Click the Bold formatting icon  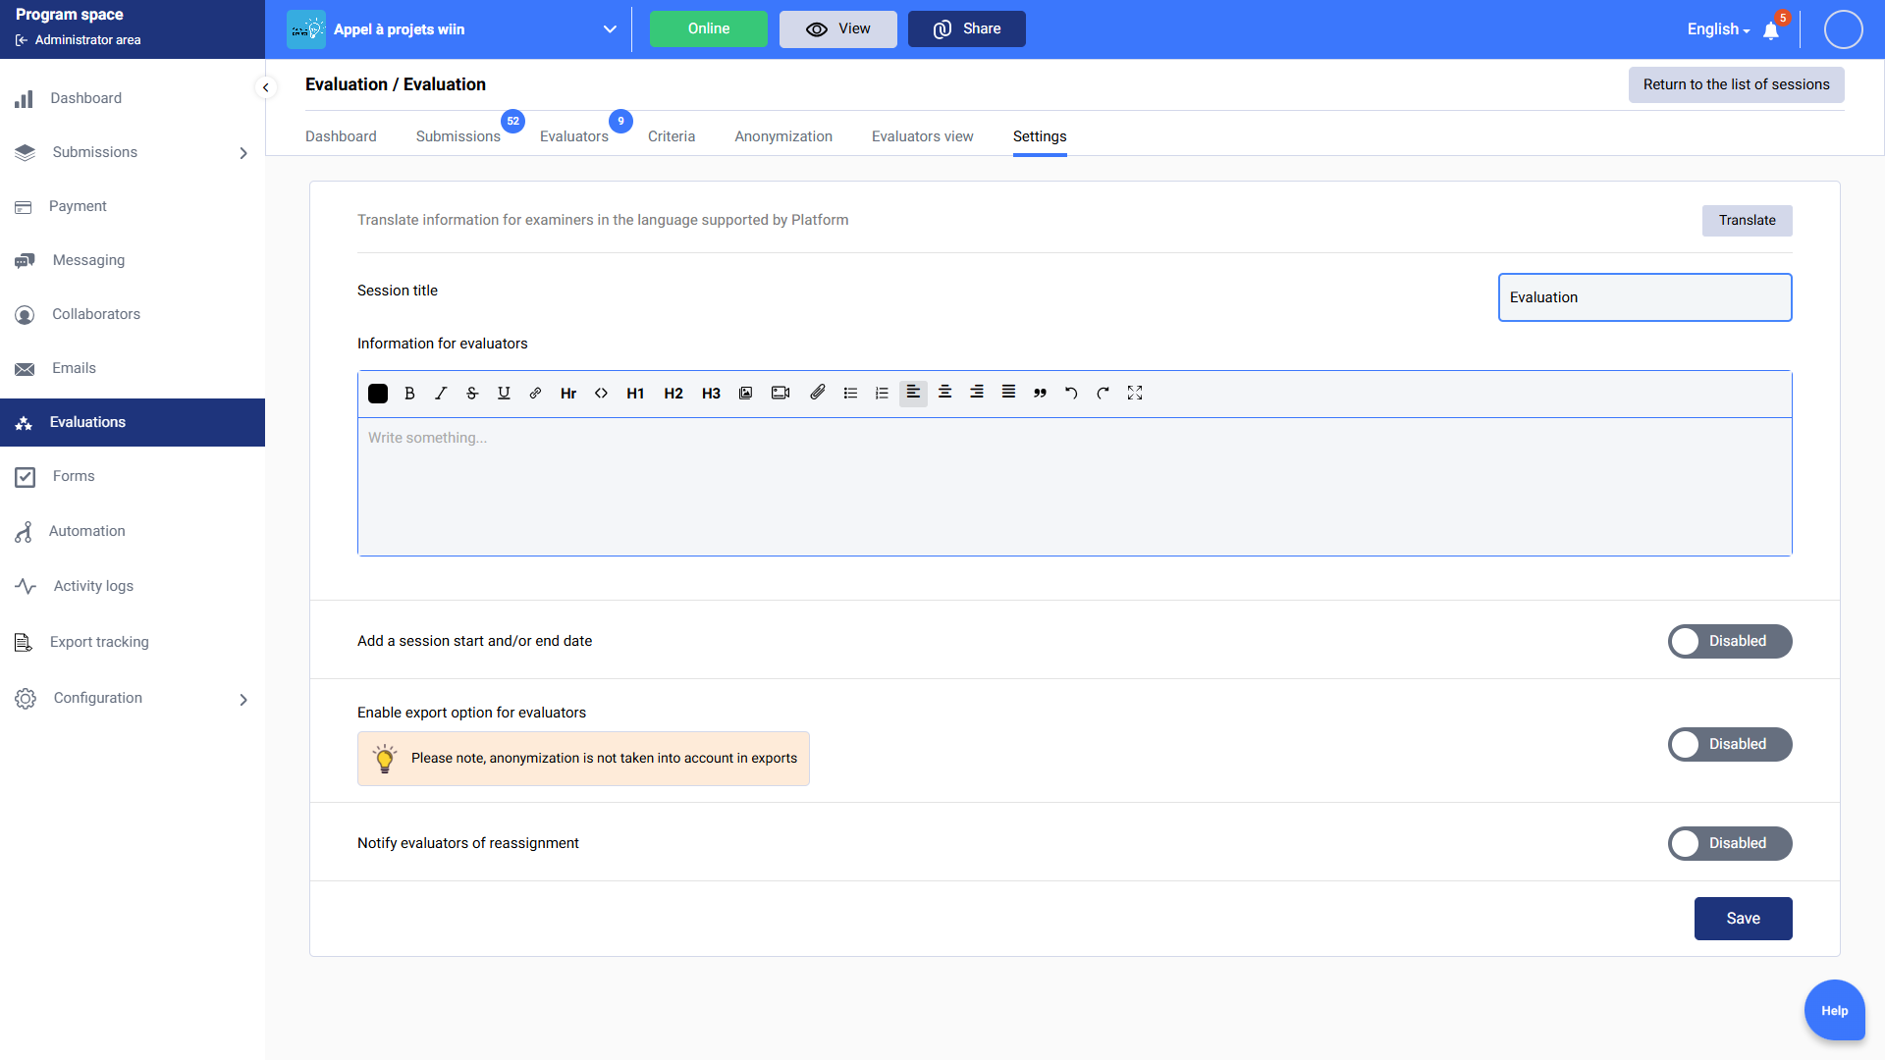pos(409,394)
